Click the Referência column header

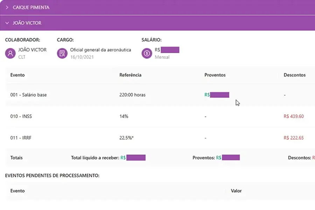point(130,75)
